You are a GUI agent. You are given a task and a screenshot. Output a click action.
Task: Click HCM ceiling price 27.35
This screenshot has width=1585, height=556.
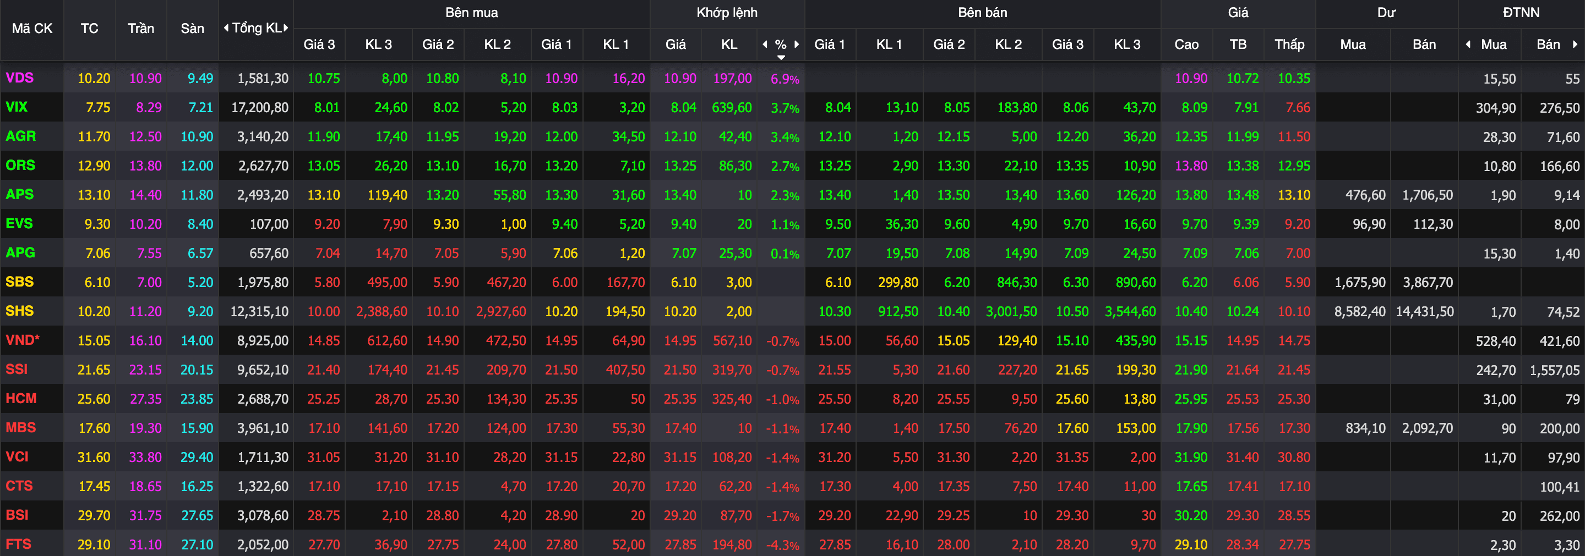146,399
